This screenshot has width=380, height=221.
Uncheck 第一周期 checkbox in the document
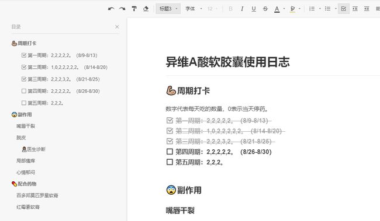point(170,121)
